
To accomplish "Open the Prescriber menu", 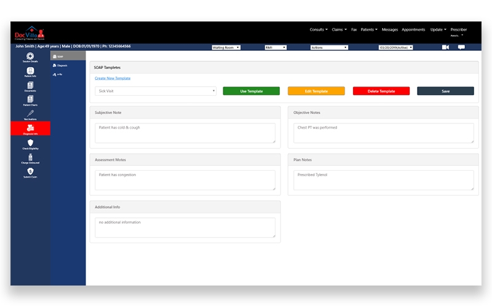I will pos(458,29).
